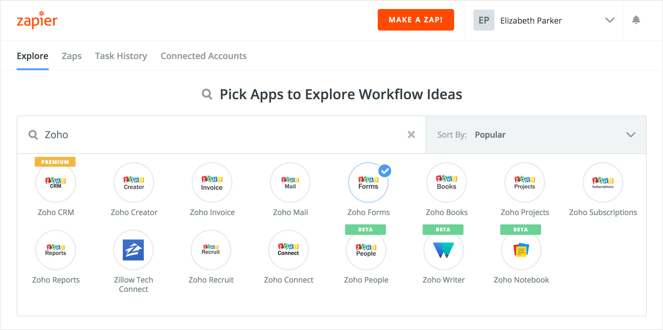The image size is (663, 330).
Task: Select the Zillow Tech Connect icon
Action: (133, 250)
